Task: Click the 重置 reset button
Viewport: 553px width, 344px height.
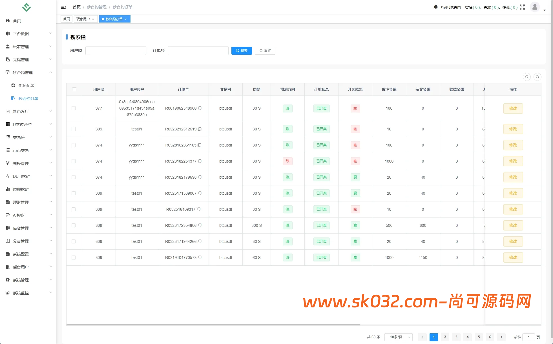Action: tap(265, 51)
